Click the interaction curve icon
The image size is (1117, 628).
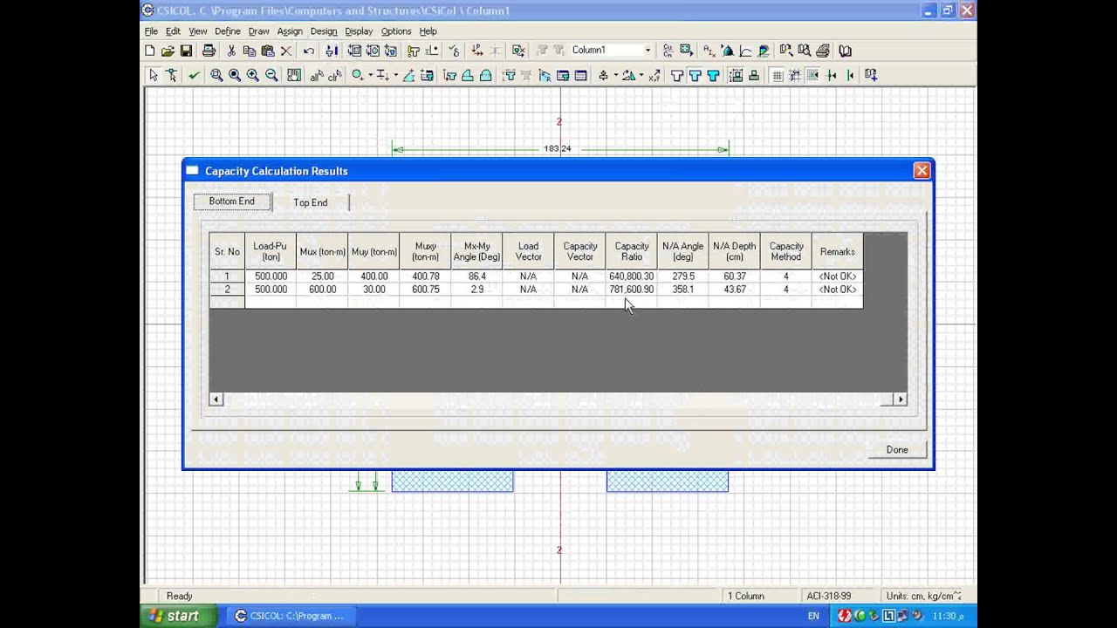[x=746, y=51]
